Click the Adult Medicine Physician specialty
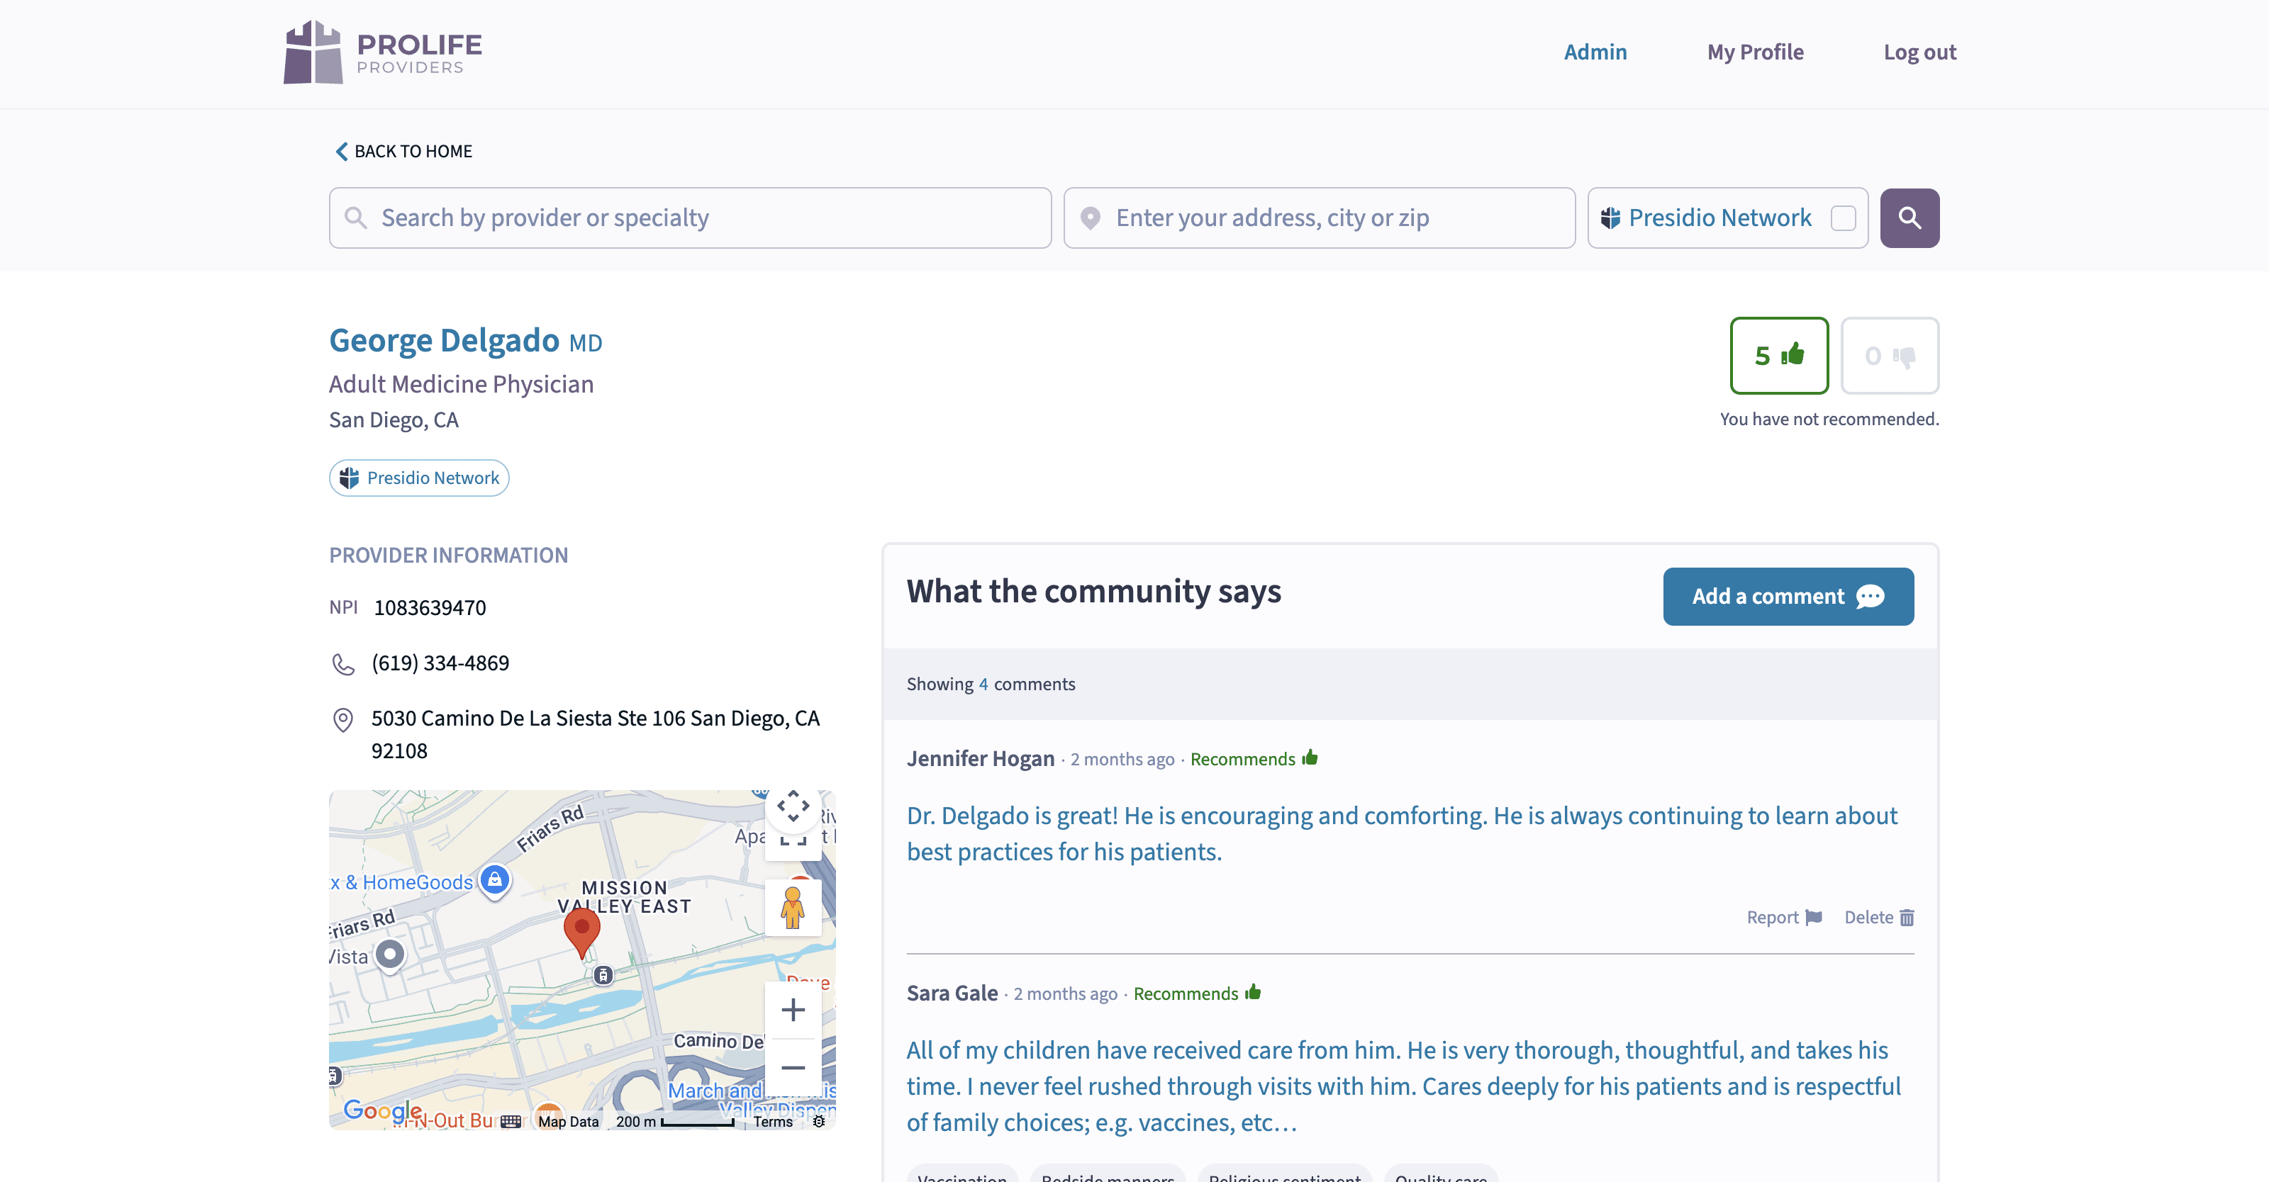 coord(462,384)
